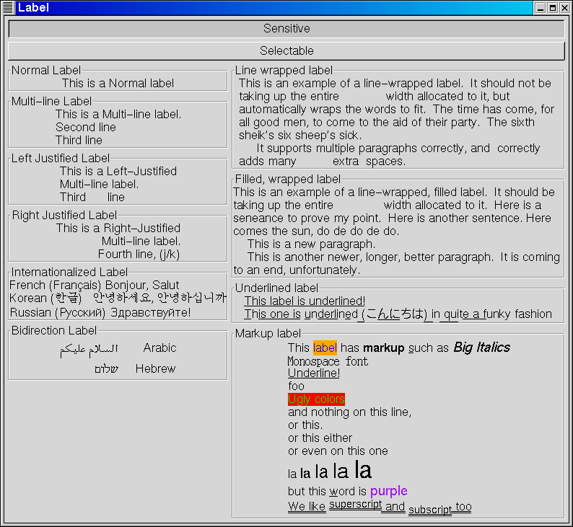The height and width of the screenshot is (527, 573).
Task: Click "This label is underlined!" text
Action: 305,301
